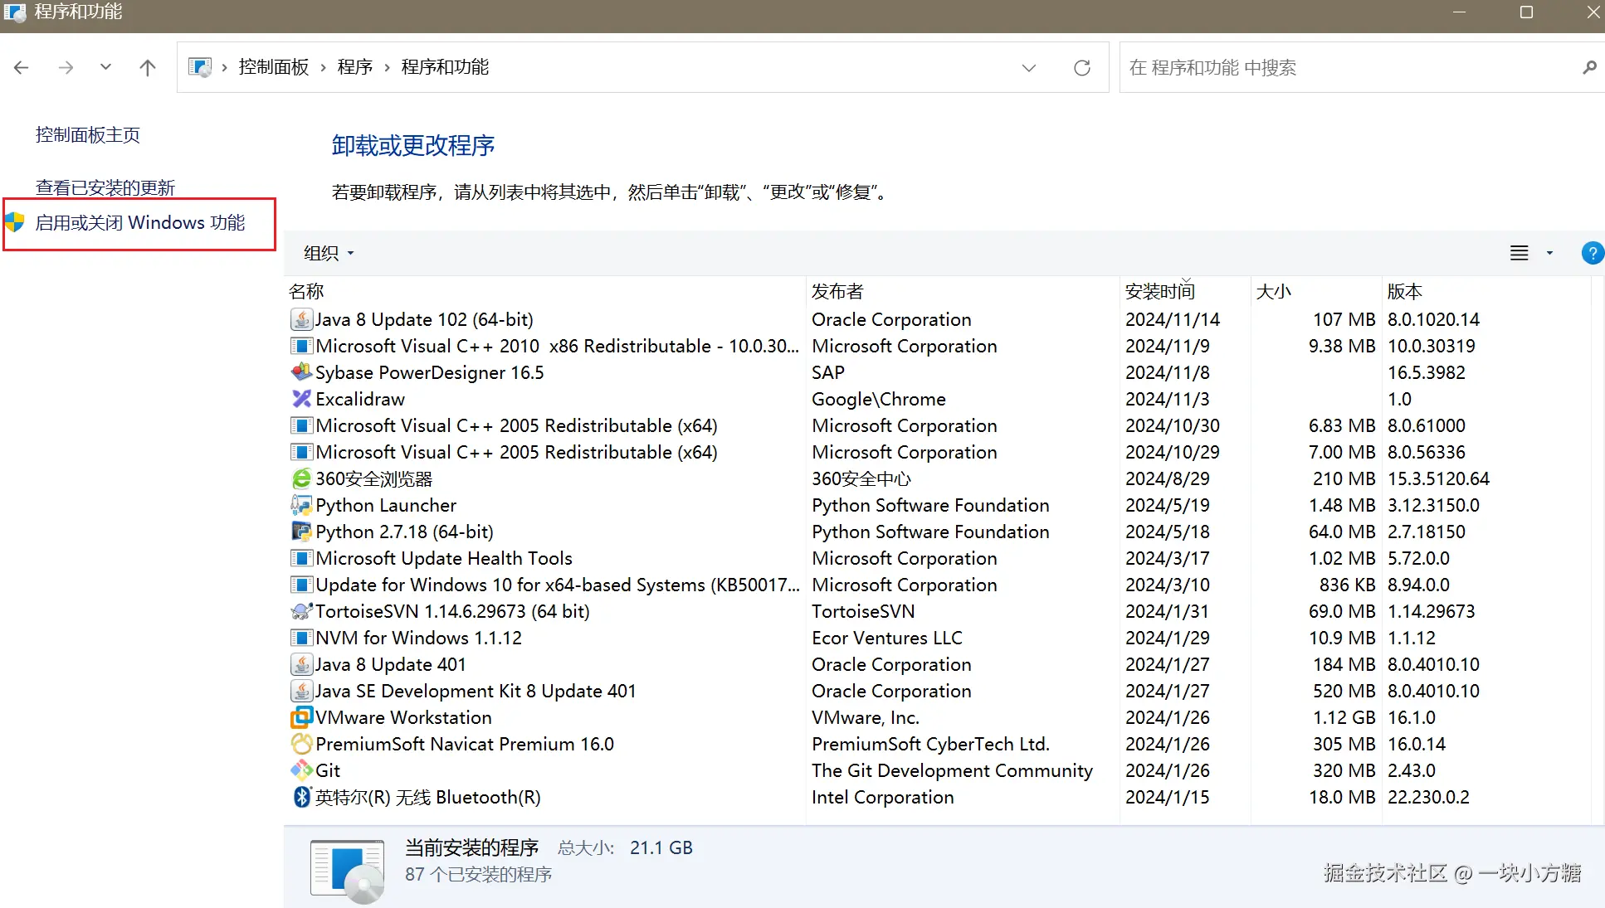Click the Refresh address bar icon

tap(1082, 68)
